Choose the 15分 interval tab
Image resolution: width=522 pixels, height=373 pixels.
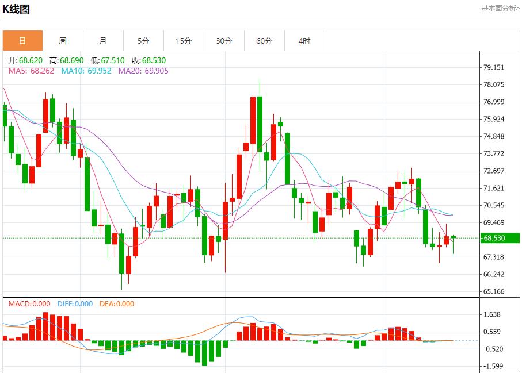pyautogui.click(x=184, y=41)
